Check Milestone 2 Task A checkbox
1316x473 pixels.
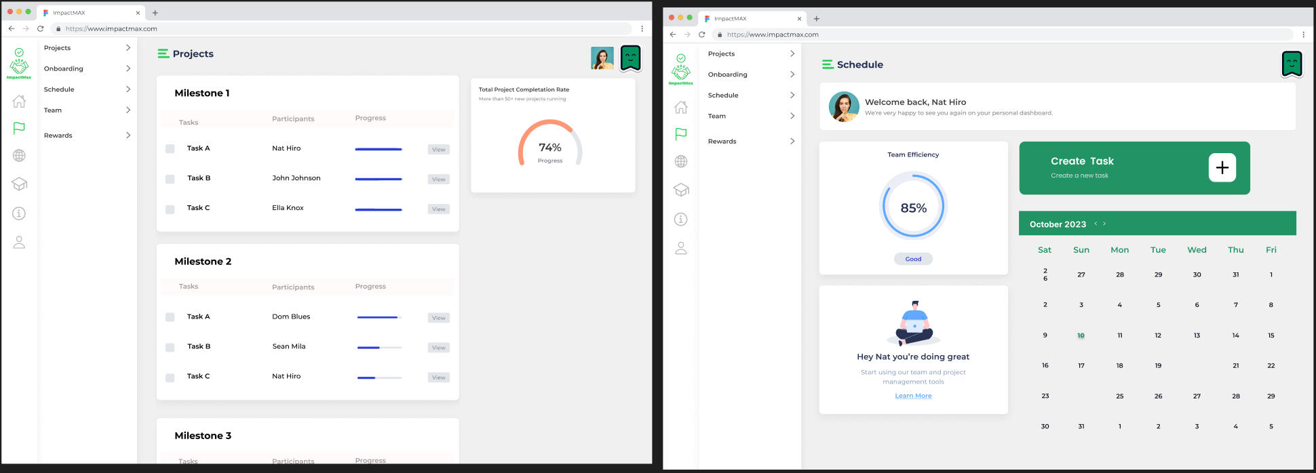pyautogui.click(x=170, y=317)
